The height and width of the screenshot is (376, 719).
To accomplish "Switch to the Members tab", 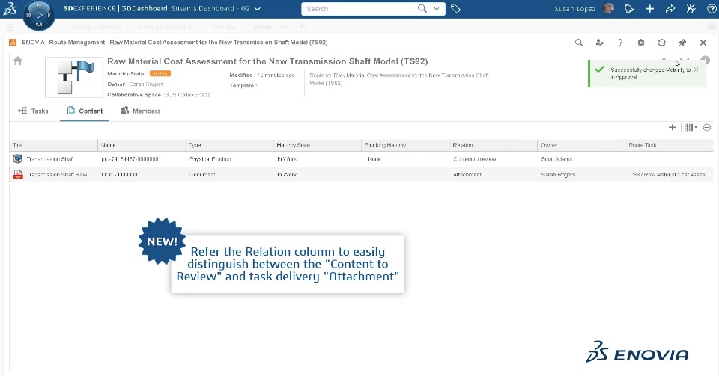I will click(x=140, y=111).
